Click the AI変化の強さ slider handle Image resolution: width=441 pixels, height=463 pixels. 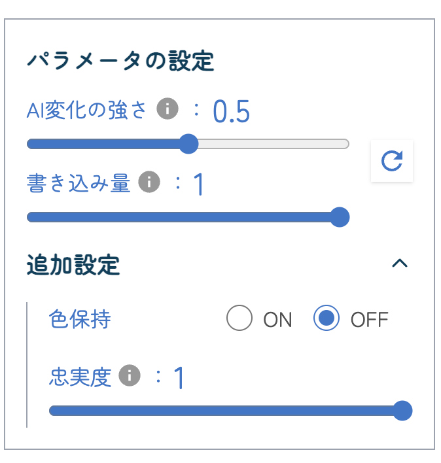click(x=188, y=144)
